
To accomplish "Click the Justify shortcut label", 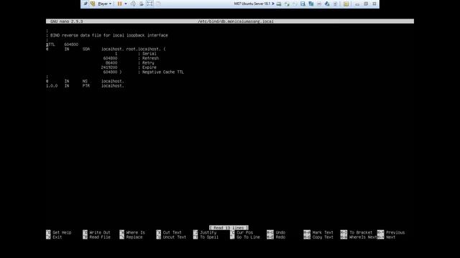I will coord(208,232).
